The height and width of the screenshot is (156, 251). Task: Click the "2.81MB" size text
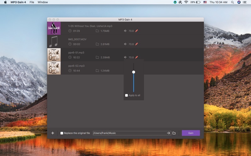pos(105,44)
